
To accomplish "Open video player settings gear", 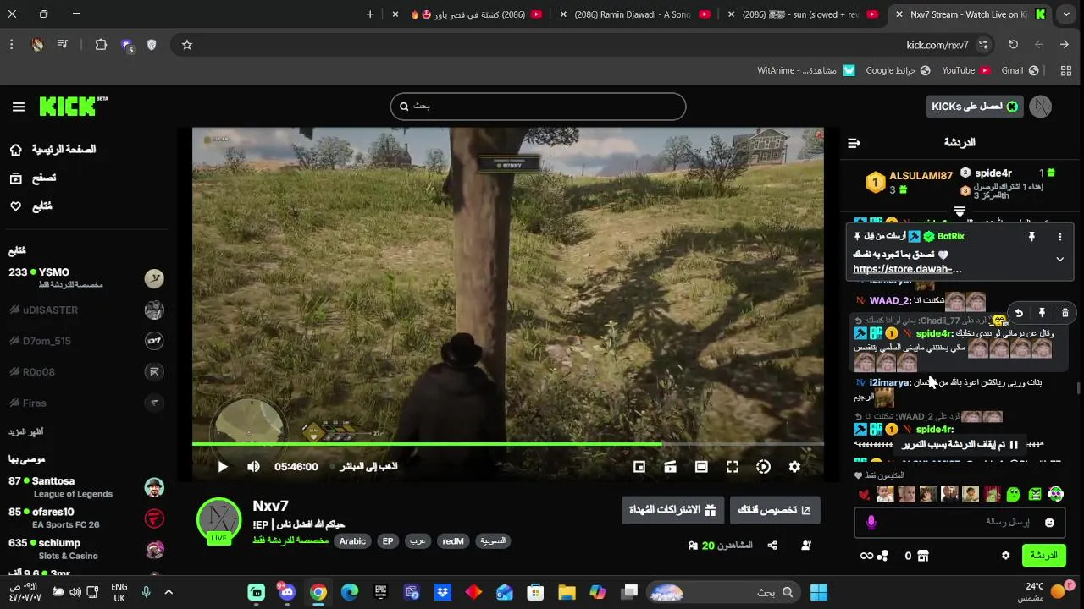I will (794, 467).
